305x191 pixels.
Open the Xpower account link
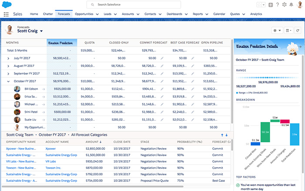pyautogui.click(x=51, y=148)
